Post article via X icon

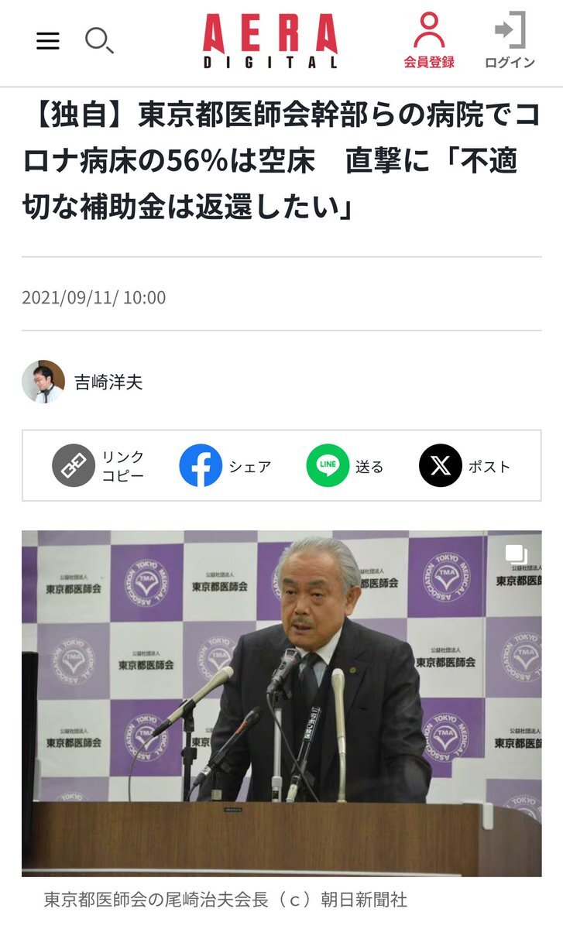(x=441, y=466)
